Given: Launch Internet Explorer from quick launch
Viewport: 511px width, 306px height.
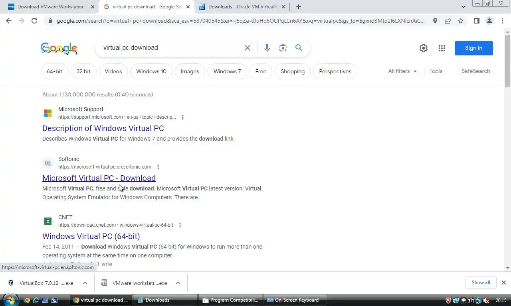Looking at the screenshot, I should pos(36,300).
